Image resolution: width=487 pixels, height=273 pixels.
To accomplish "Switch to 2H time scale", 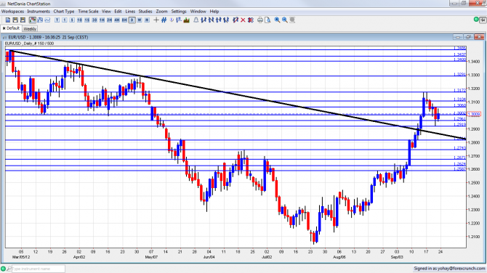I will pyautogui.click(x=109, y=20).
